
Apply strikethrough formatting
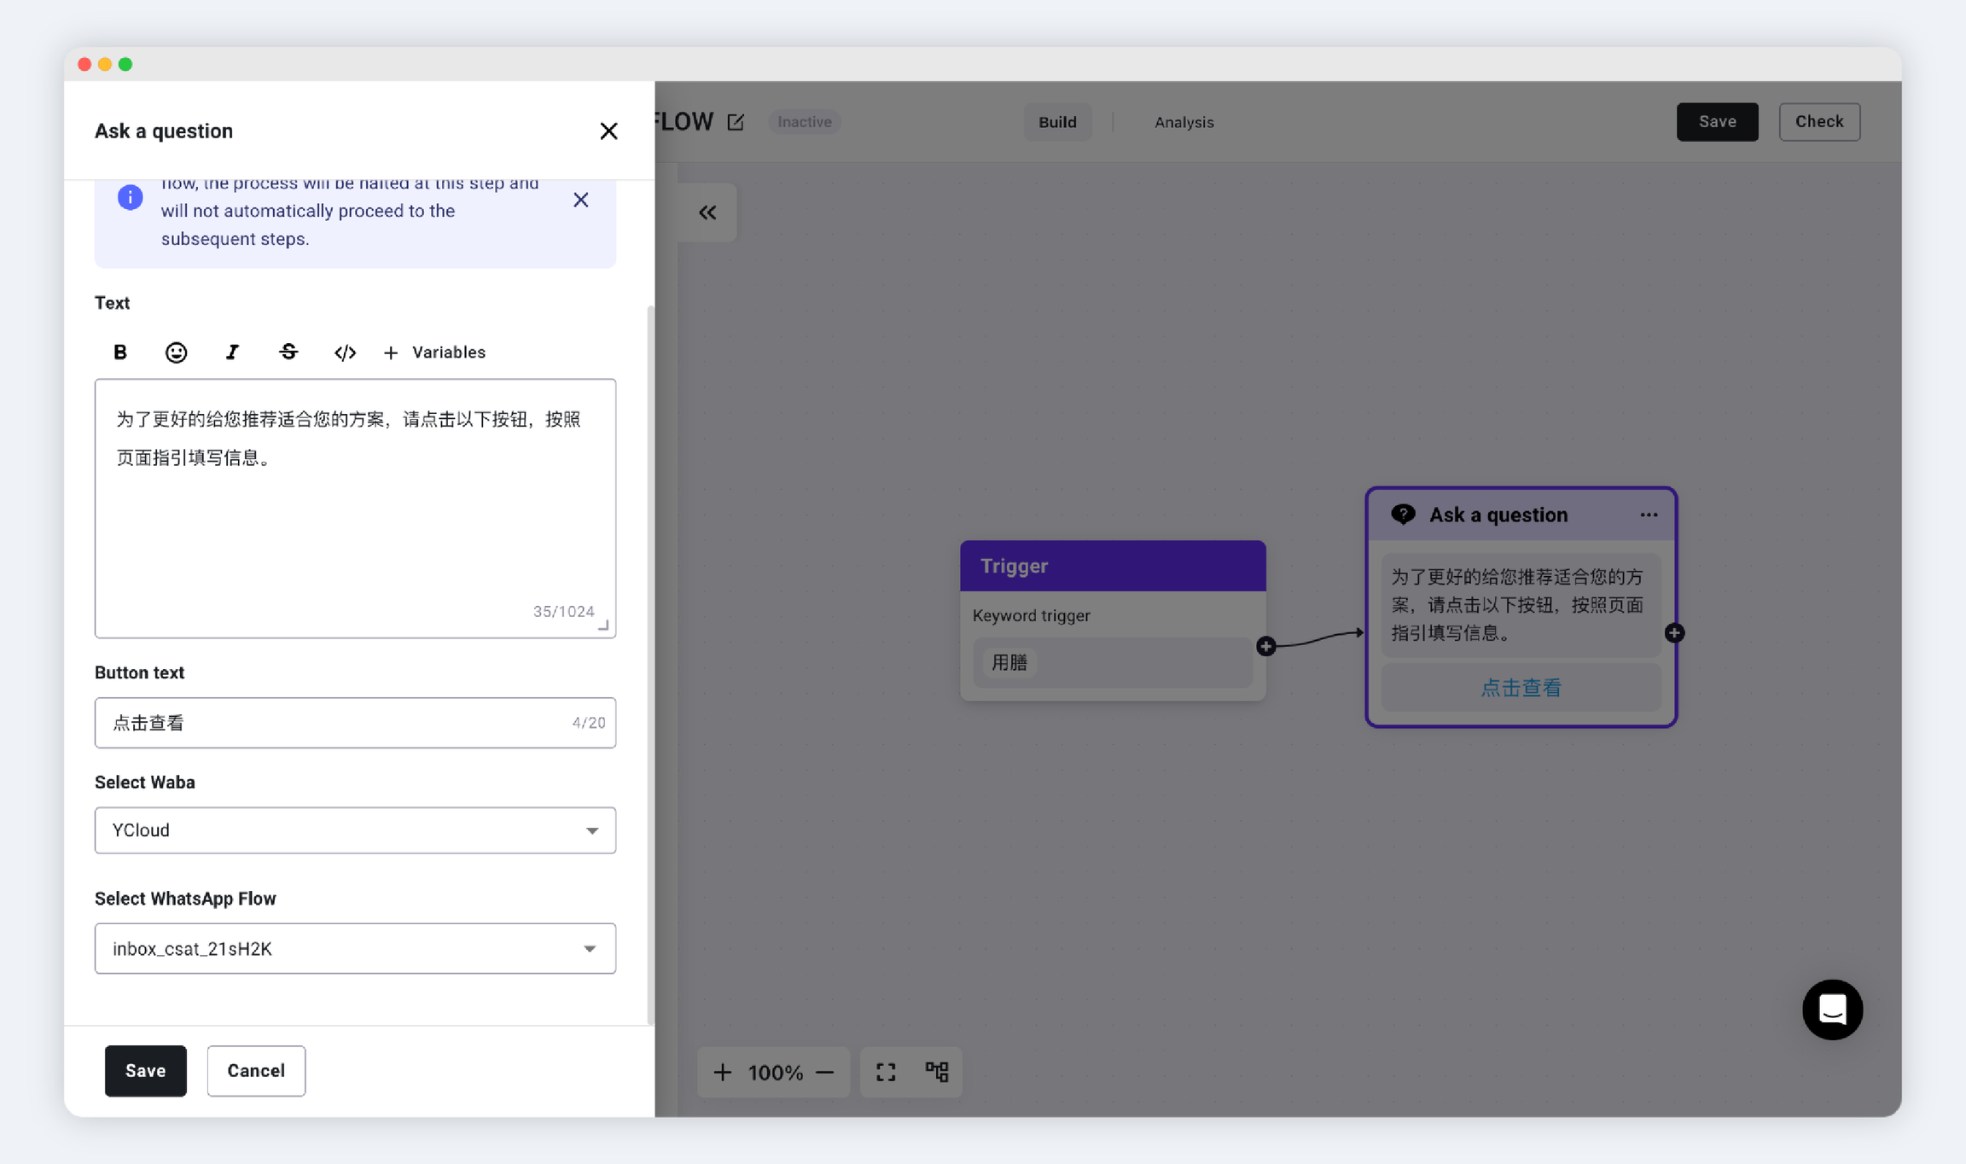tap(288, 352)
